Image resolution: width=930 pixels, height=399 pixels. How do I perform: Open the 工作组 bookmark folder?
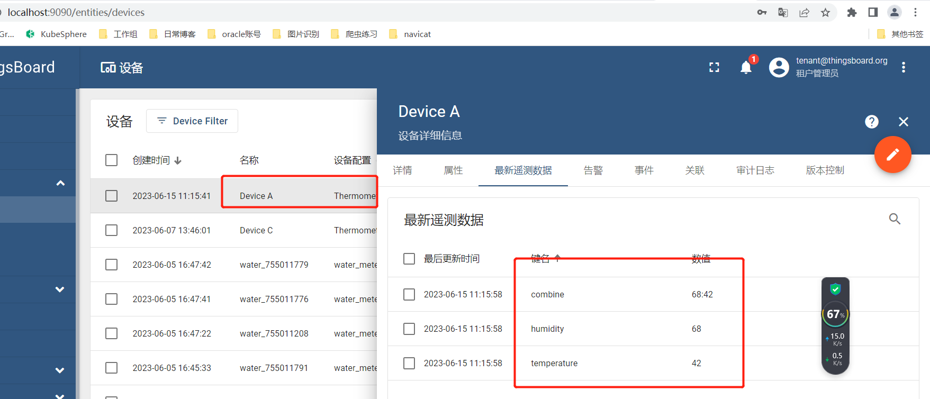click(x=118, y=34)
